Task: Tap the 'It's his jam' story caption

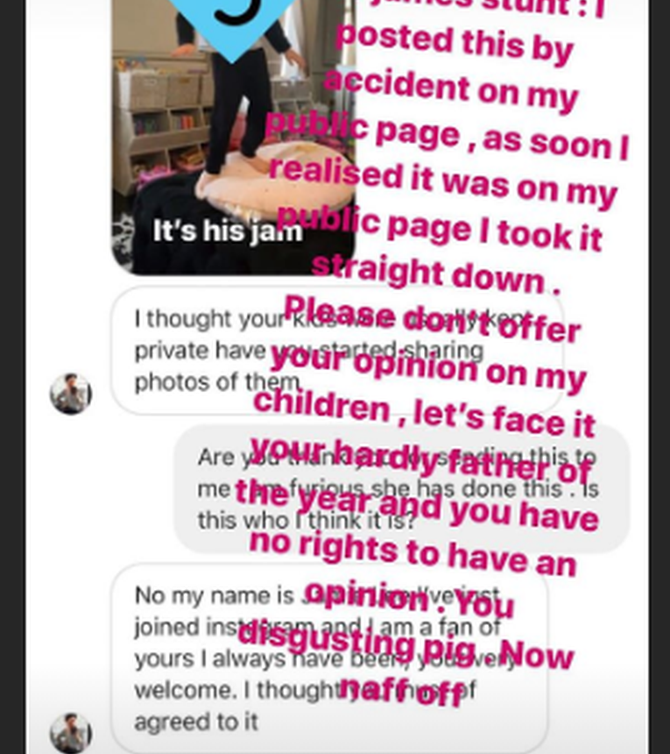Action: pyautogui.click(x=228, y=231)
